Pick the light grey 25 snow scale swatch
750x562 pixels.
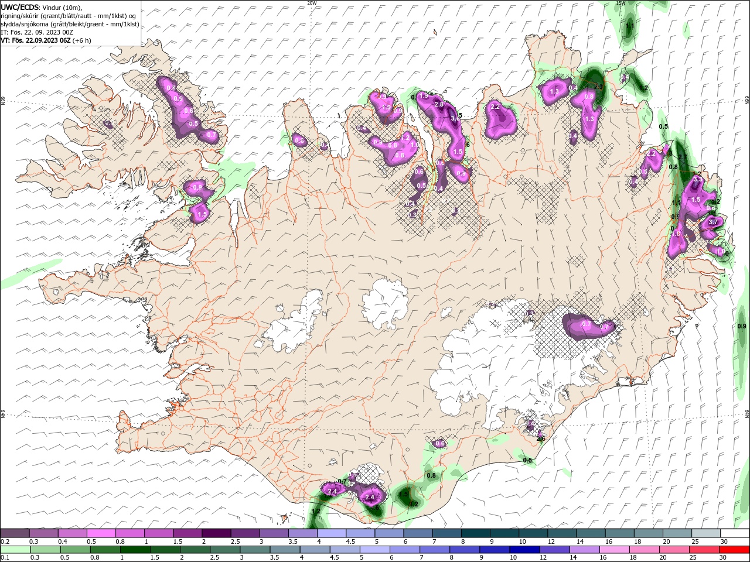(x=706, y=533)
